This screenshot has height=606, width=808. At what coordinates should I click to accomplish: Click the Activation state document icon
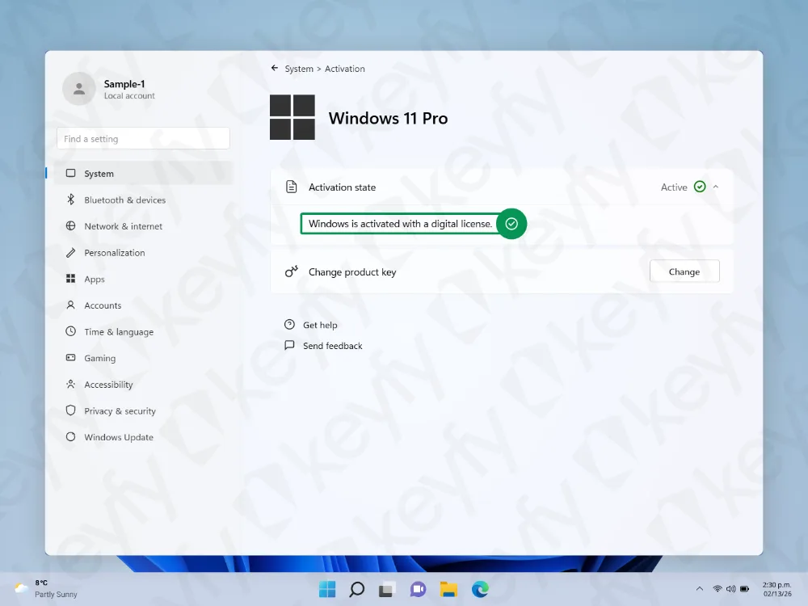tap(291, 187)
